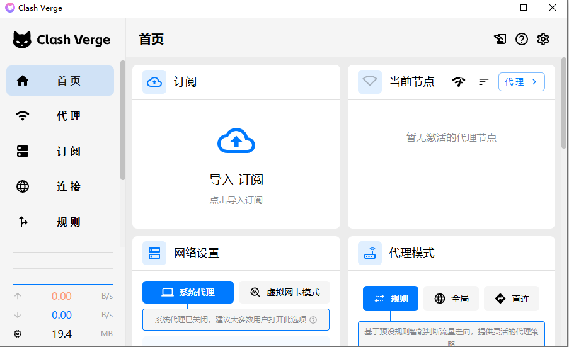Click the 点击导入订阅 hint text
The height and width of the screenshot is (347, 569).
[236, 200]
